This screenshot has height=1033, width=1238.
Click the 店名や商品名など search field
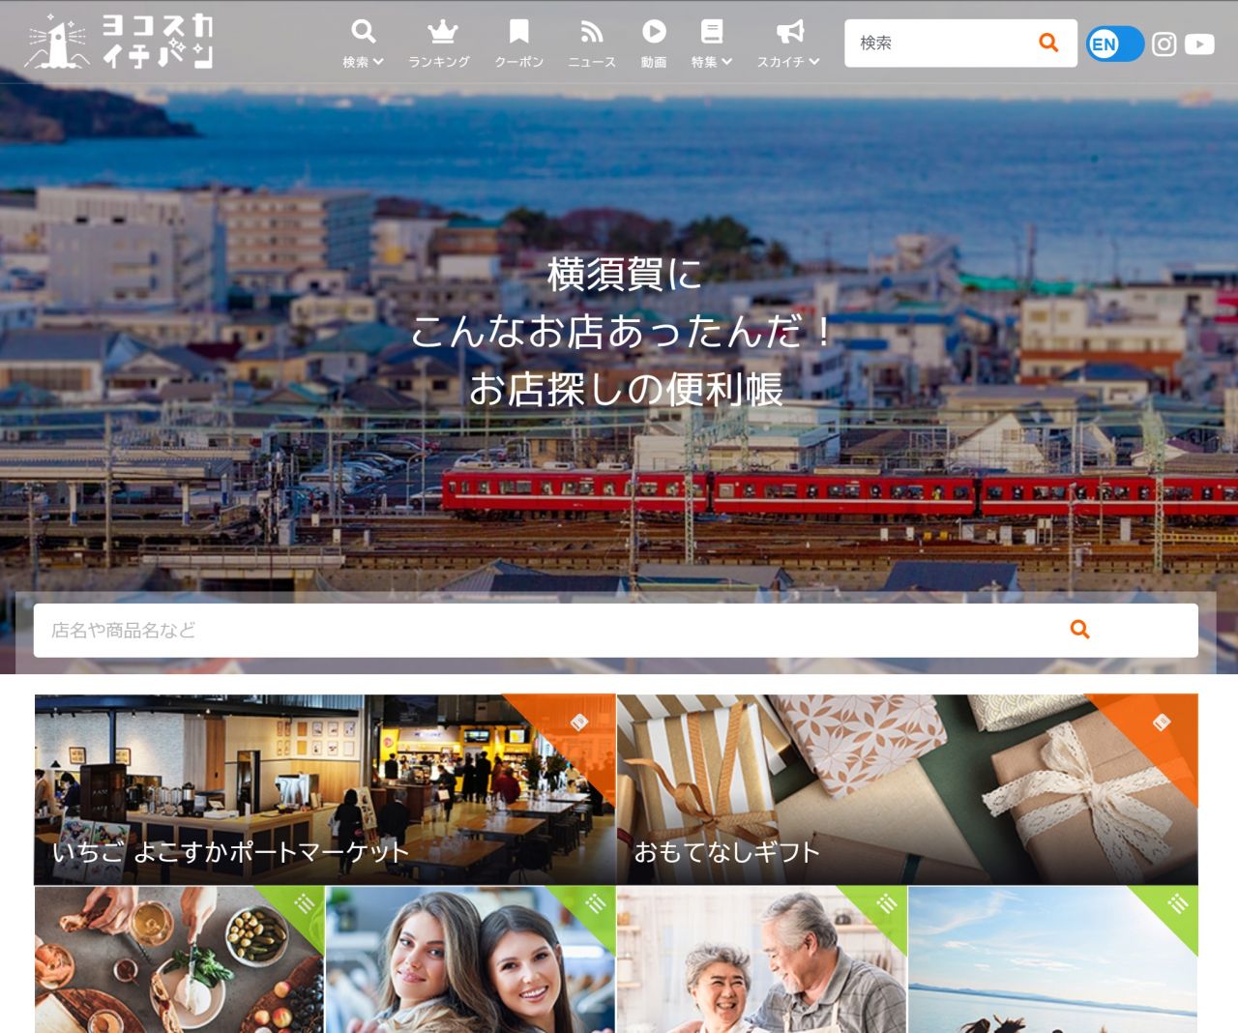542,631
